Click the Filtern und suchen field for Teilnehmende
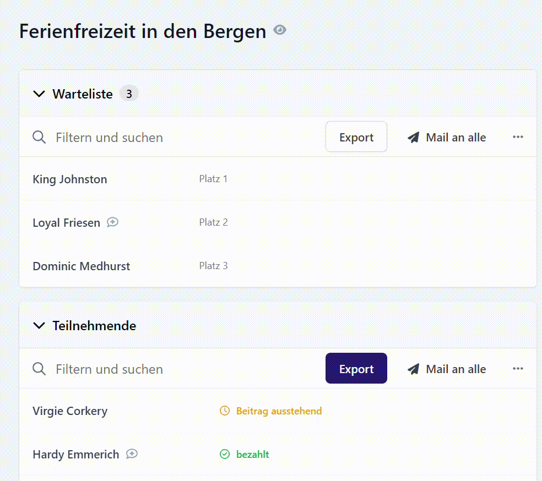542x481 pixels. (109, 369)
